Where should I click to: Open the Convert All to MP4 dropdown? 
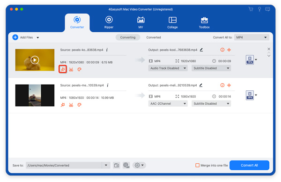tap(251, 37)
